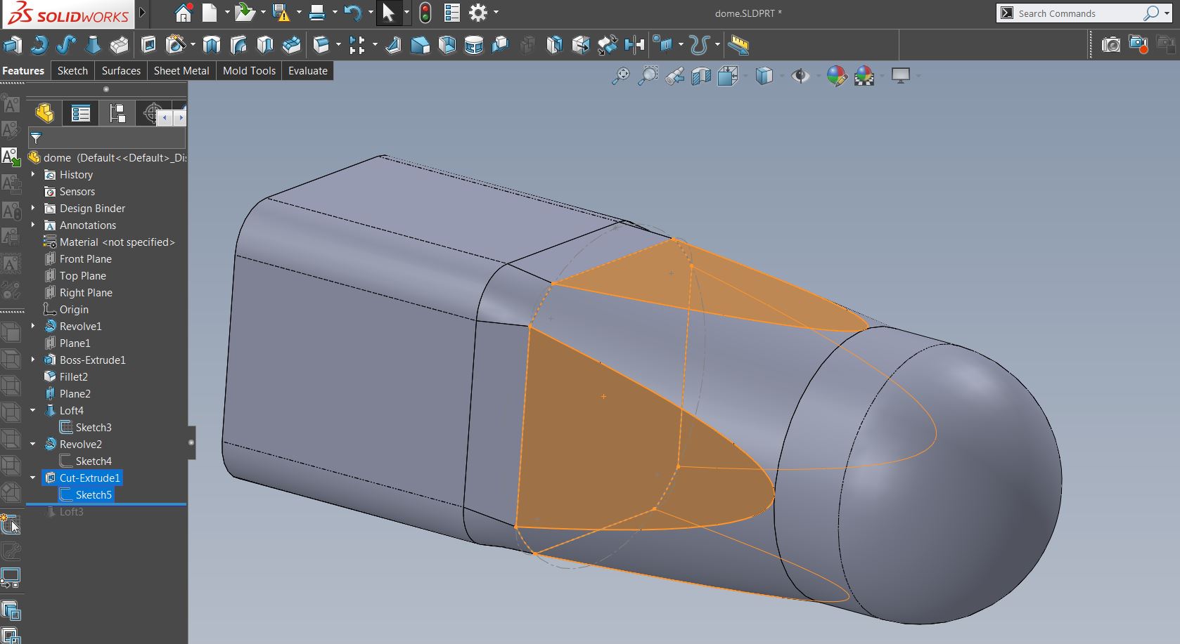Open the Save dropdown arrow
This screenshot has height=644, width=1180.
click(x=298, y=13)
